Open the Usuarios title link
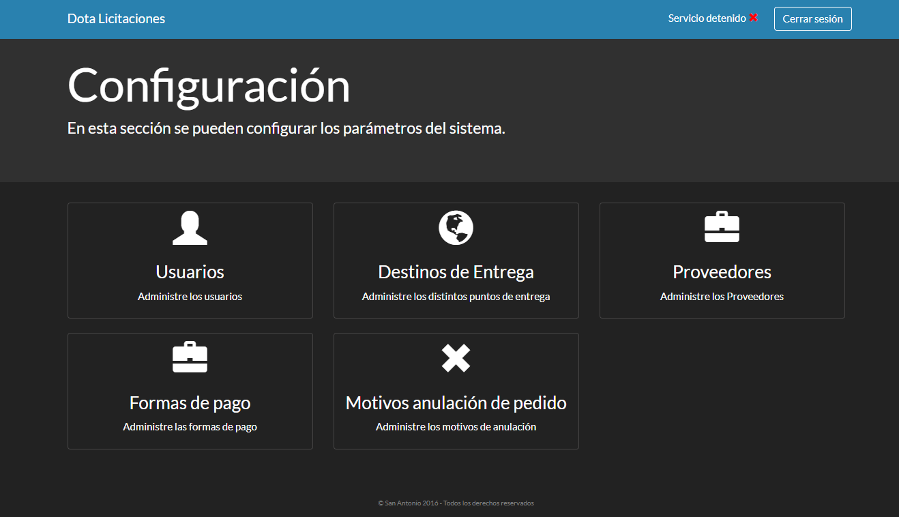This screenshot has width=899, height=517. tap(190, 271)
